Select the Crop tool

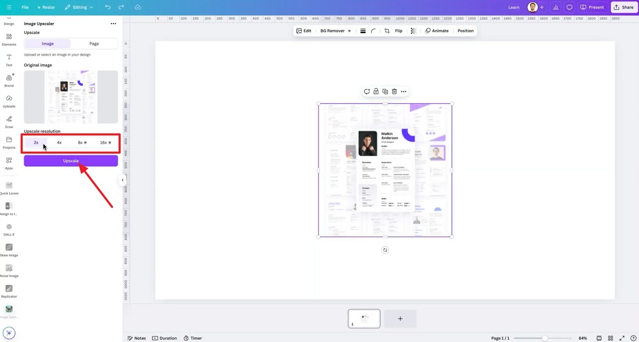387,31
